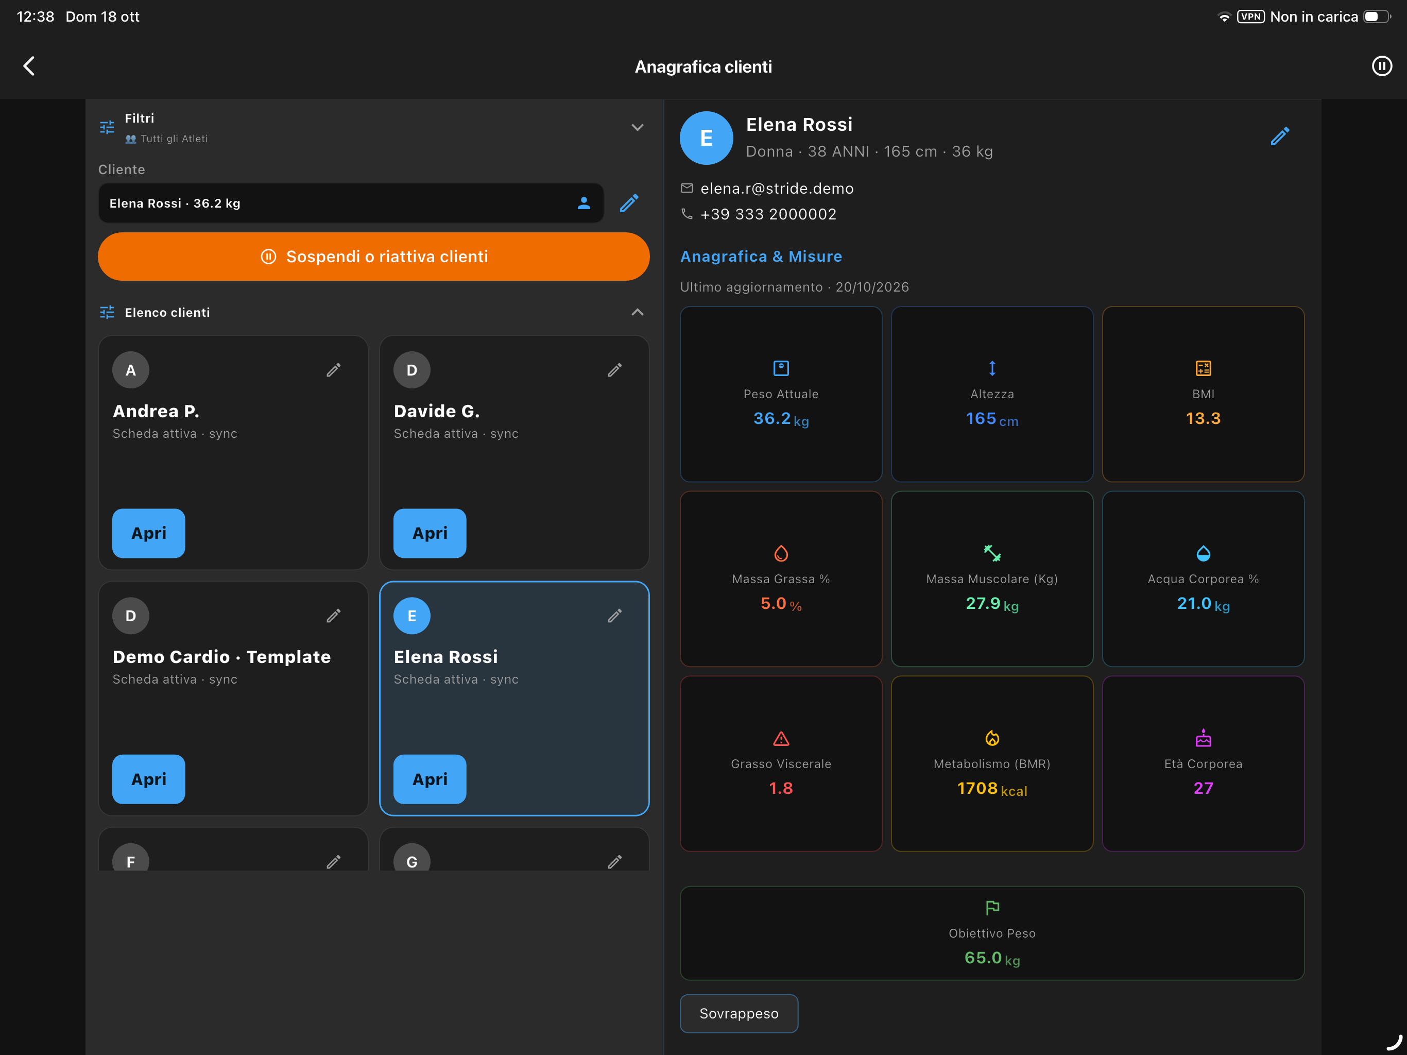Tap the Massa Muscolare dumbbell icon
Viewport: 1407px width, 1055px height.
coord(991,553)
